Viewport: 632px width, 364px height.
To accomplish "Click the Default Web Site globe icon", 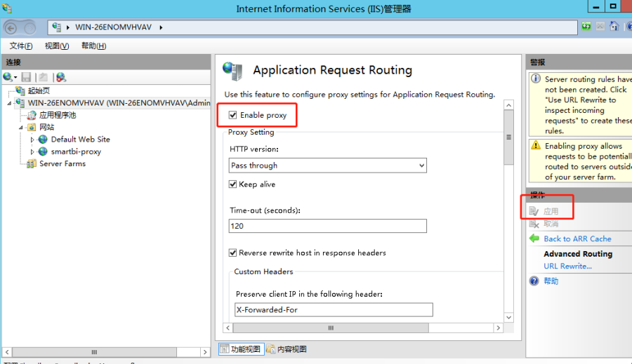I will [43, 140].
